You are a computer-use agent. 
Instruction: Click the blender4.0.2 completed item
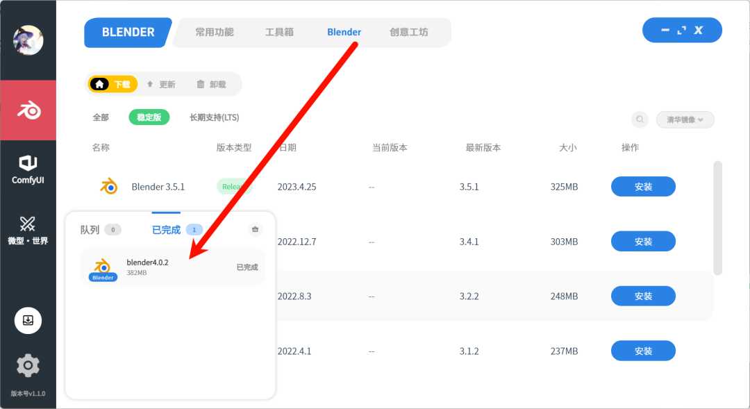click(173, 267)
